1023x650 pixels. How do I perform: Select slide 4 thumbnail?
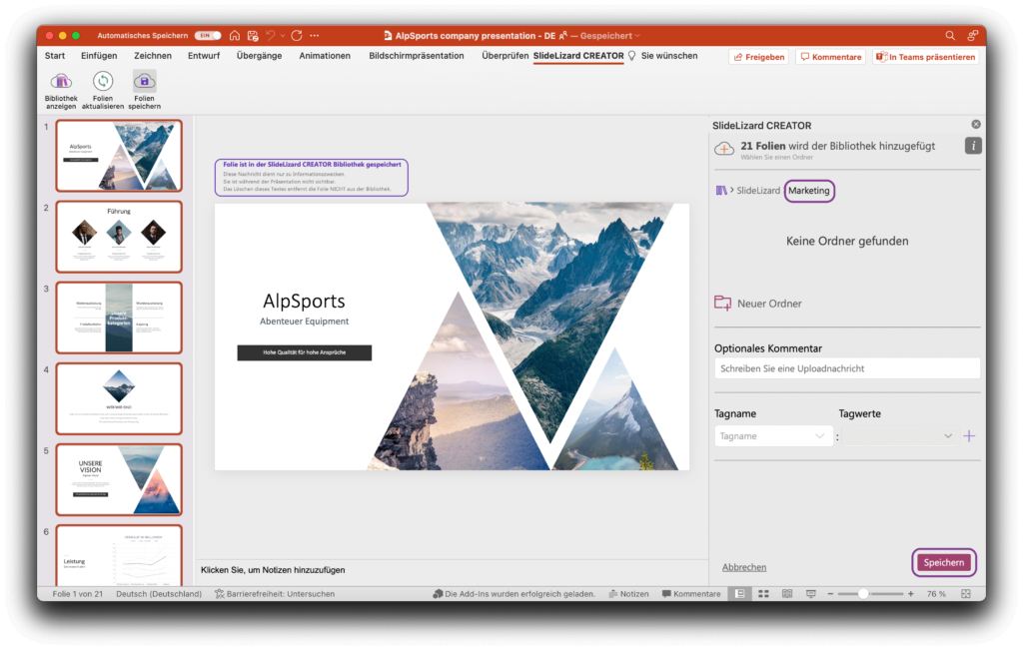click(119, 398)
